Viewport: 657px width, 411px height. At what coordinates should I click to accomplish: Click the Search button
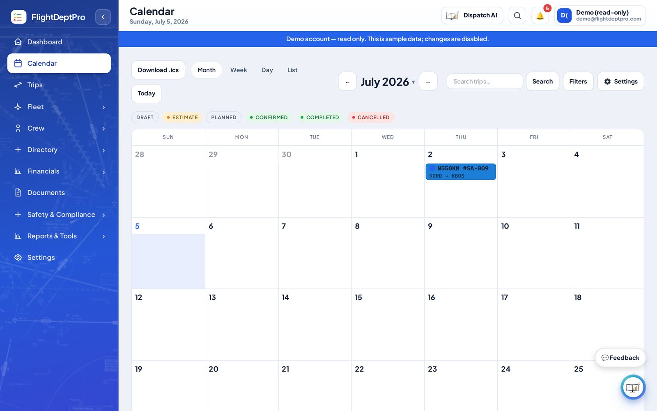542,81
